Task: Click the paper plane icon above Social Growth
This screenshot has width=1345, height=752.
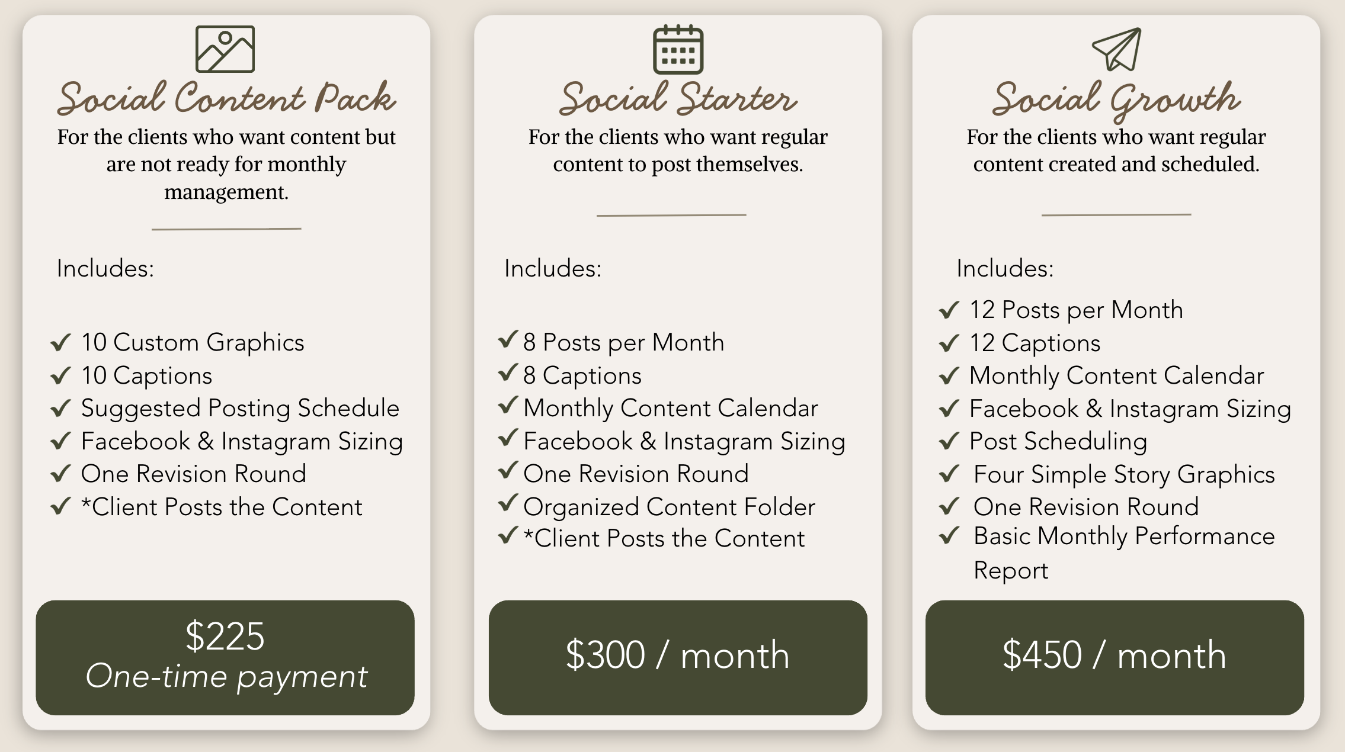Action: click(1116, 49)
